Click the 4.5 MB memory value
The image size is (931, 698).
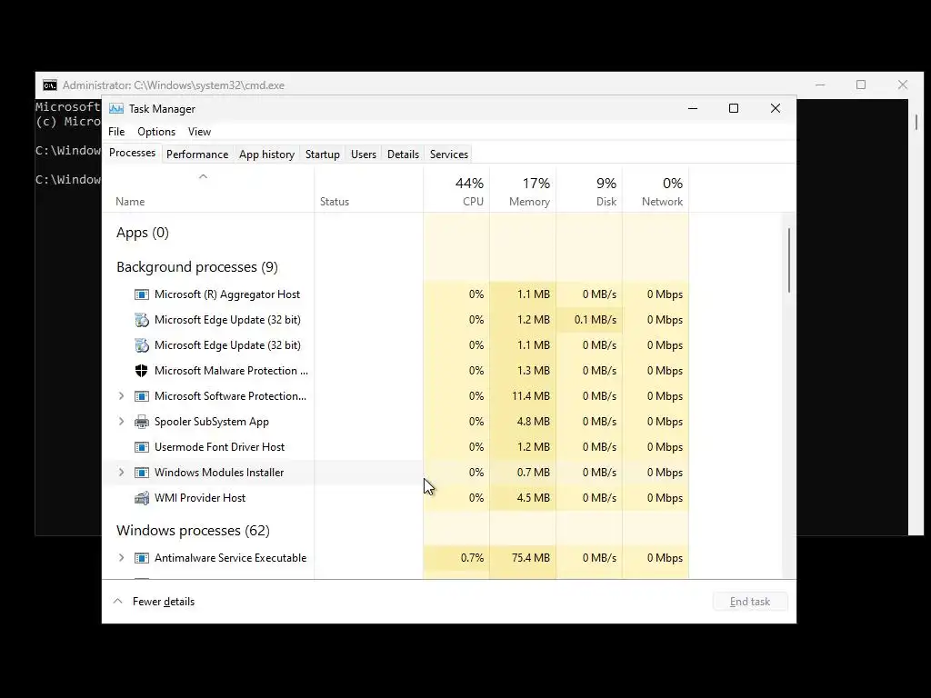pos(533,498)
